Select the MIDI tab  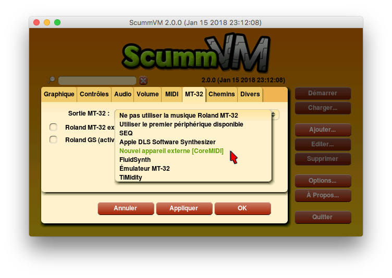[171, 94]
